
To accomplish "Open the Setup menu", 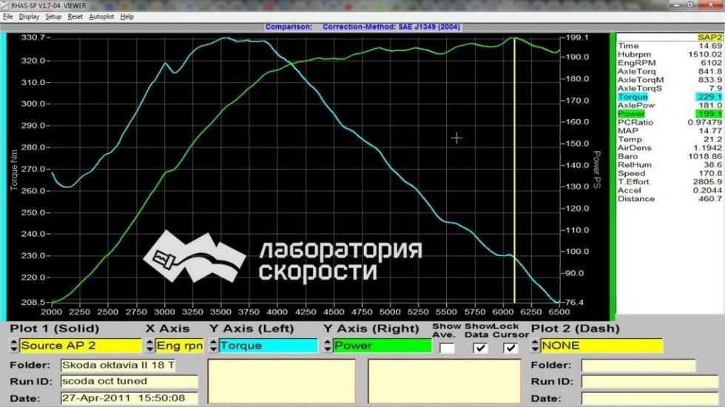I will point(53,16).
